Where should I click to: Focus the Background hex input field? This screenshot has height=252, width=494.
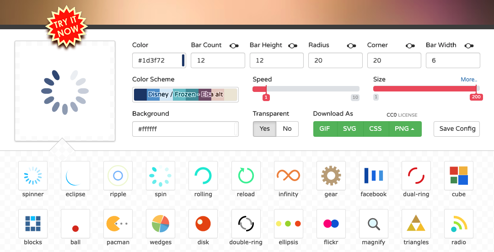185,129
